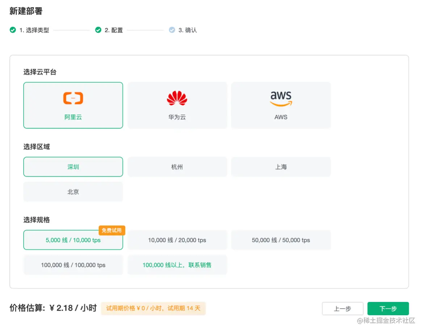Select the 5,000 线 / 10,000 tps spec
Screen dimensions: 424x333
[x=73, y=240]
